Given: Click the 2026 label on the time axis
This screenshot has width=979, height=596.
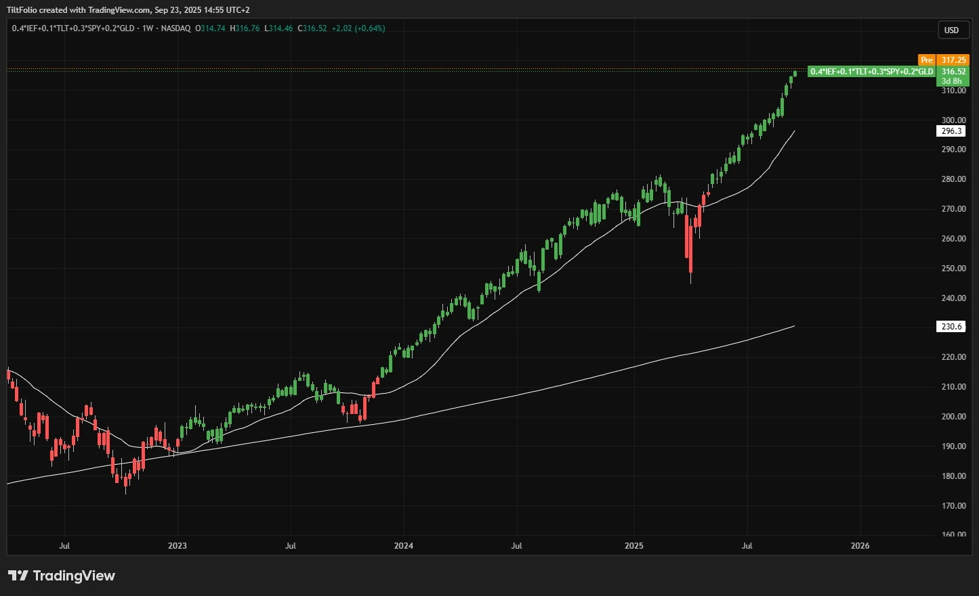Looking at the screenshot, I should pos(860,545).
